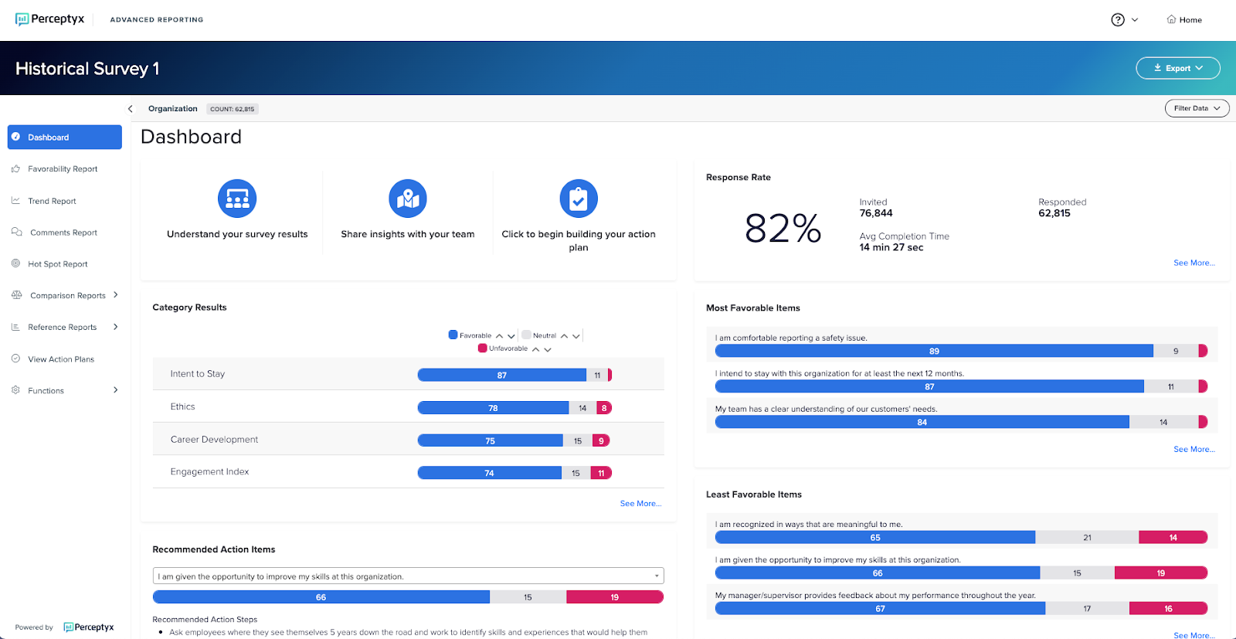Sort Unfavorable ascending with up arrow
The width and height of the screenshot is (1236, 639).
click(x=536, y=349)
